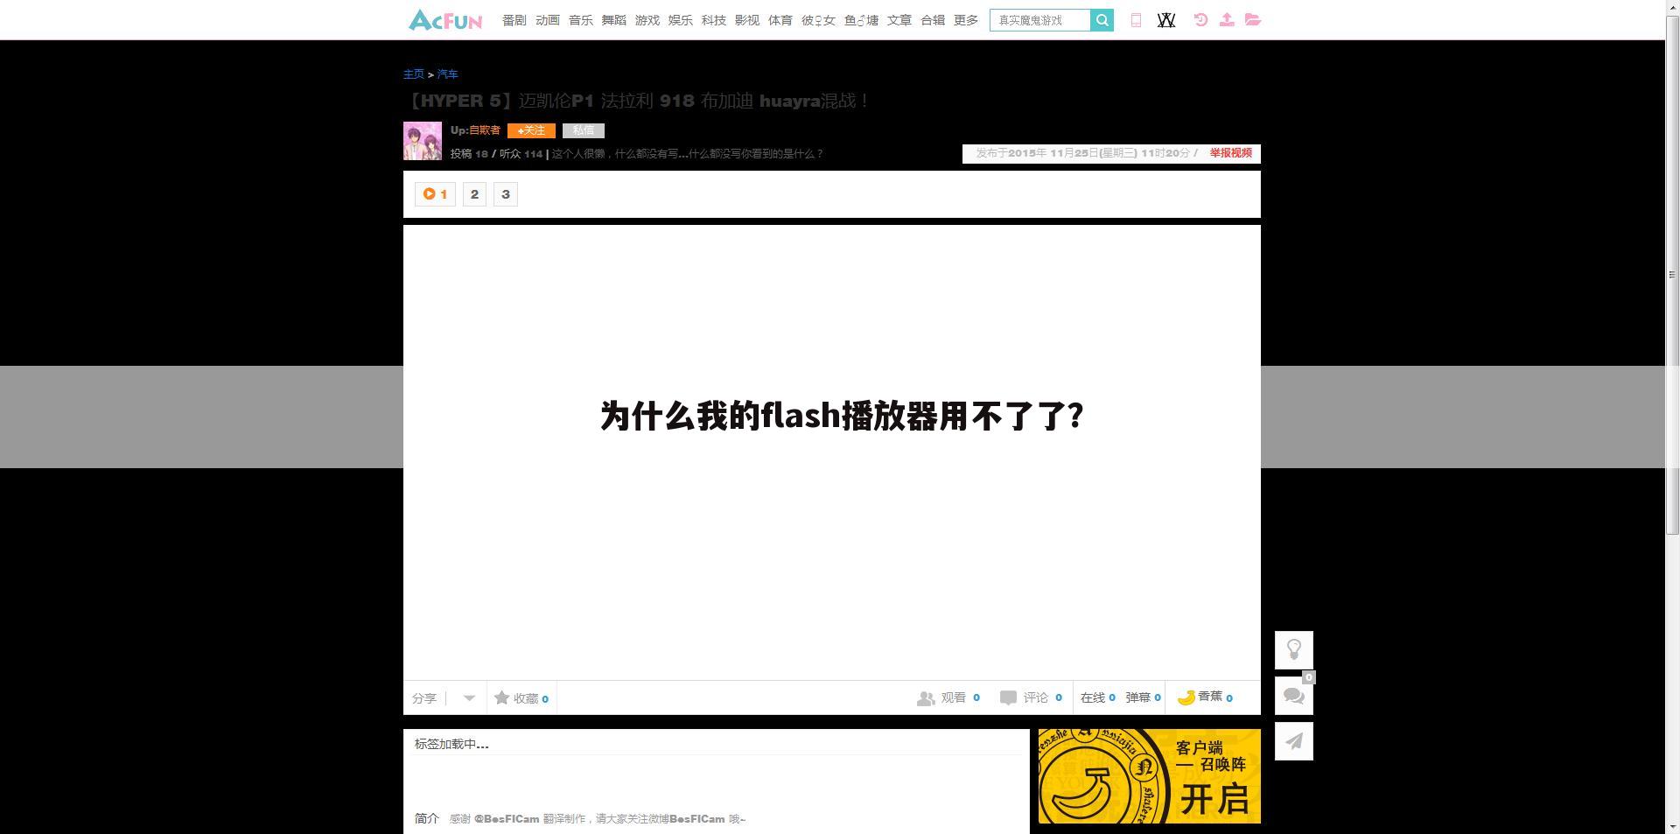Image resolution: width=1680 pixels, height=834 pixels.
Task: Open the mobile phone client icon
Action: click(x=1136, y=20)
